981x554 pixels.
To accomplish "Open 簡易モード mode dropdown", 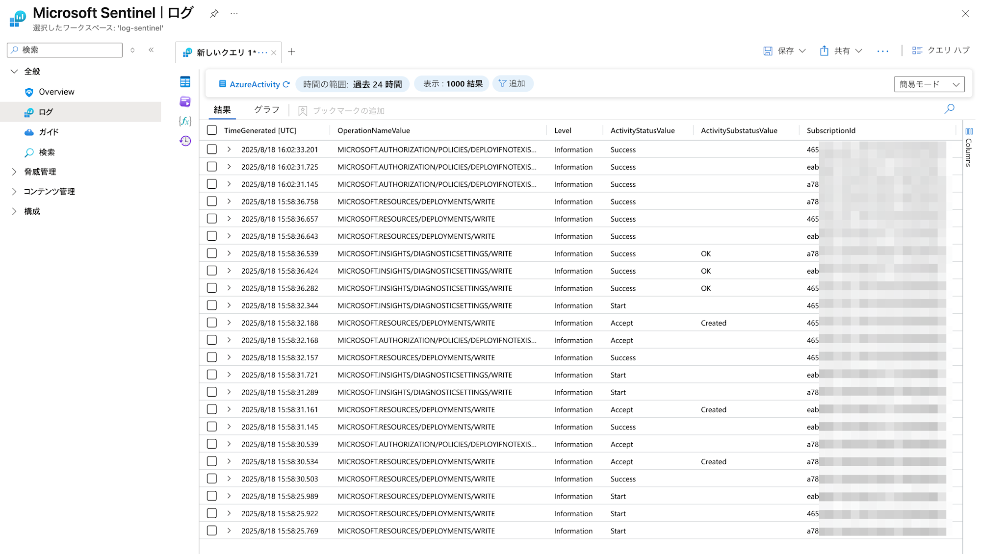I will pos(929,84).
